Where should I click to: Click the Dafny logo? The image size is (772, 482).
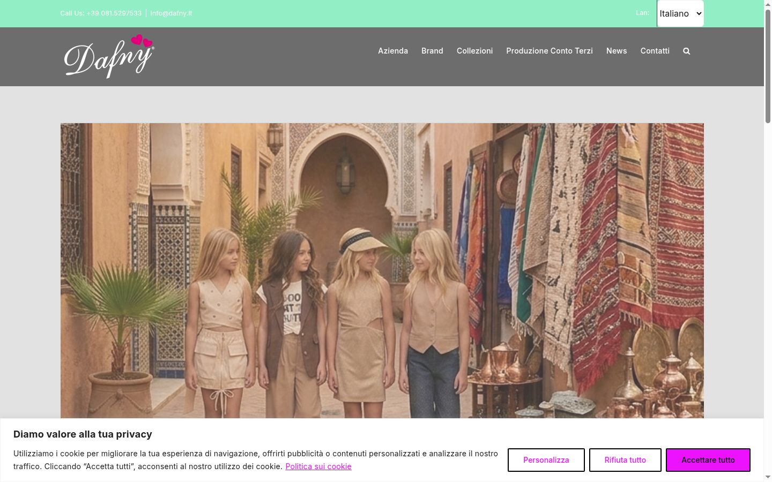coord(109,56)
